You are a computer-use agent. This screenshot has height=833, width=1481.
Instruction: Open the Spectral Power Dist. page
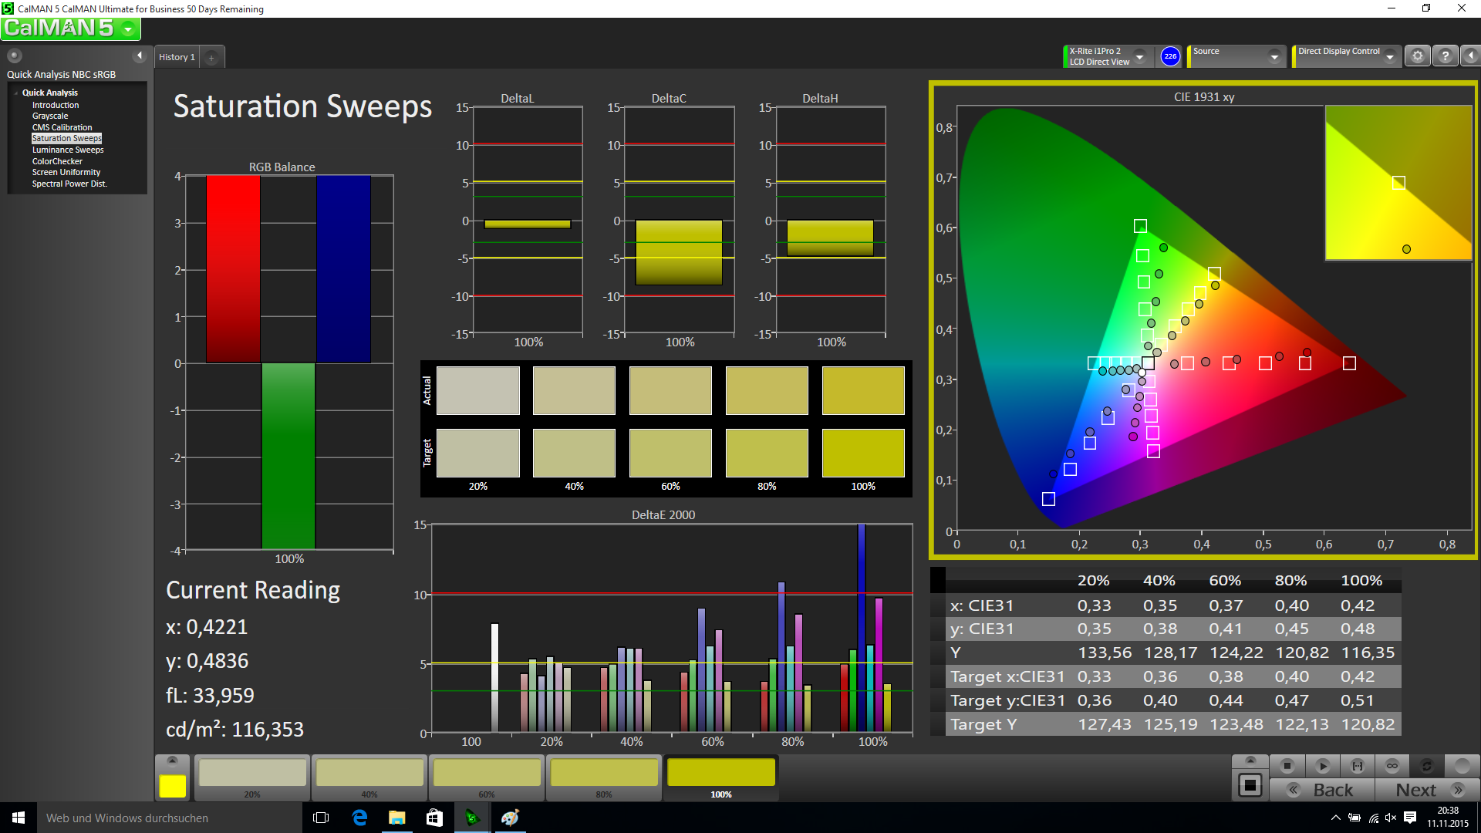click(x=69, y=184)
